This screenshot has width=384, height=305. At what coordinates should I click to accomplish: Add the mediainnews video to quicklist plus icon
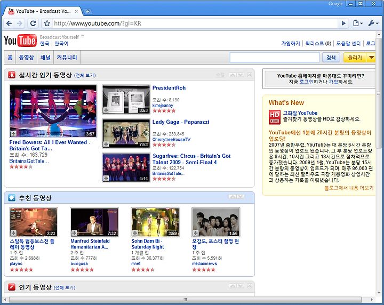coord(196,233)
